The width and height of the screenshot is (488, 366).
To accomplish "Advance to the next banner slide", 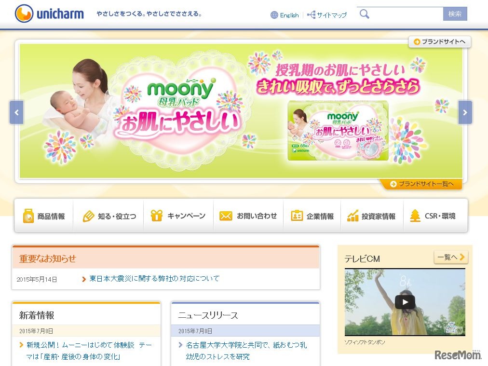I will (465, 112).
